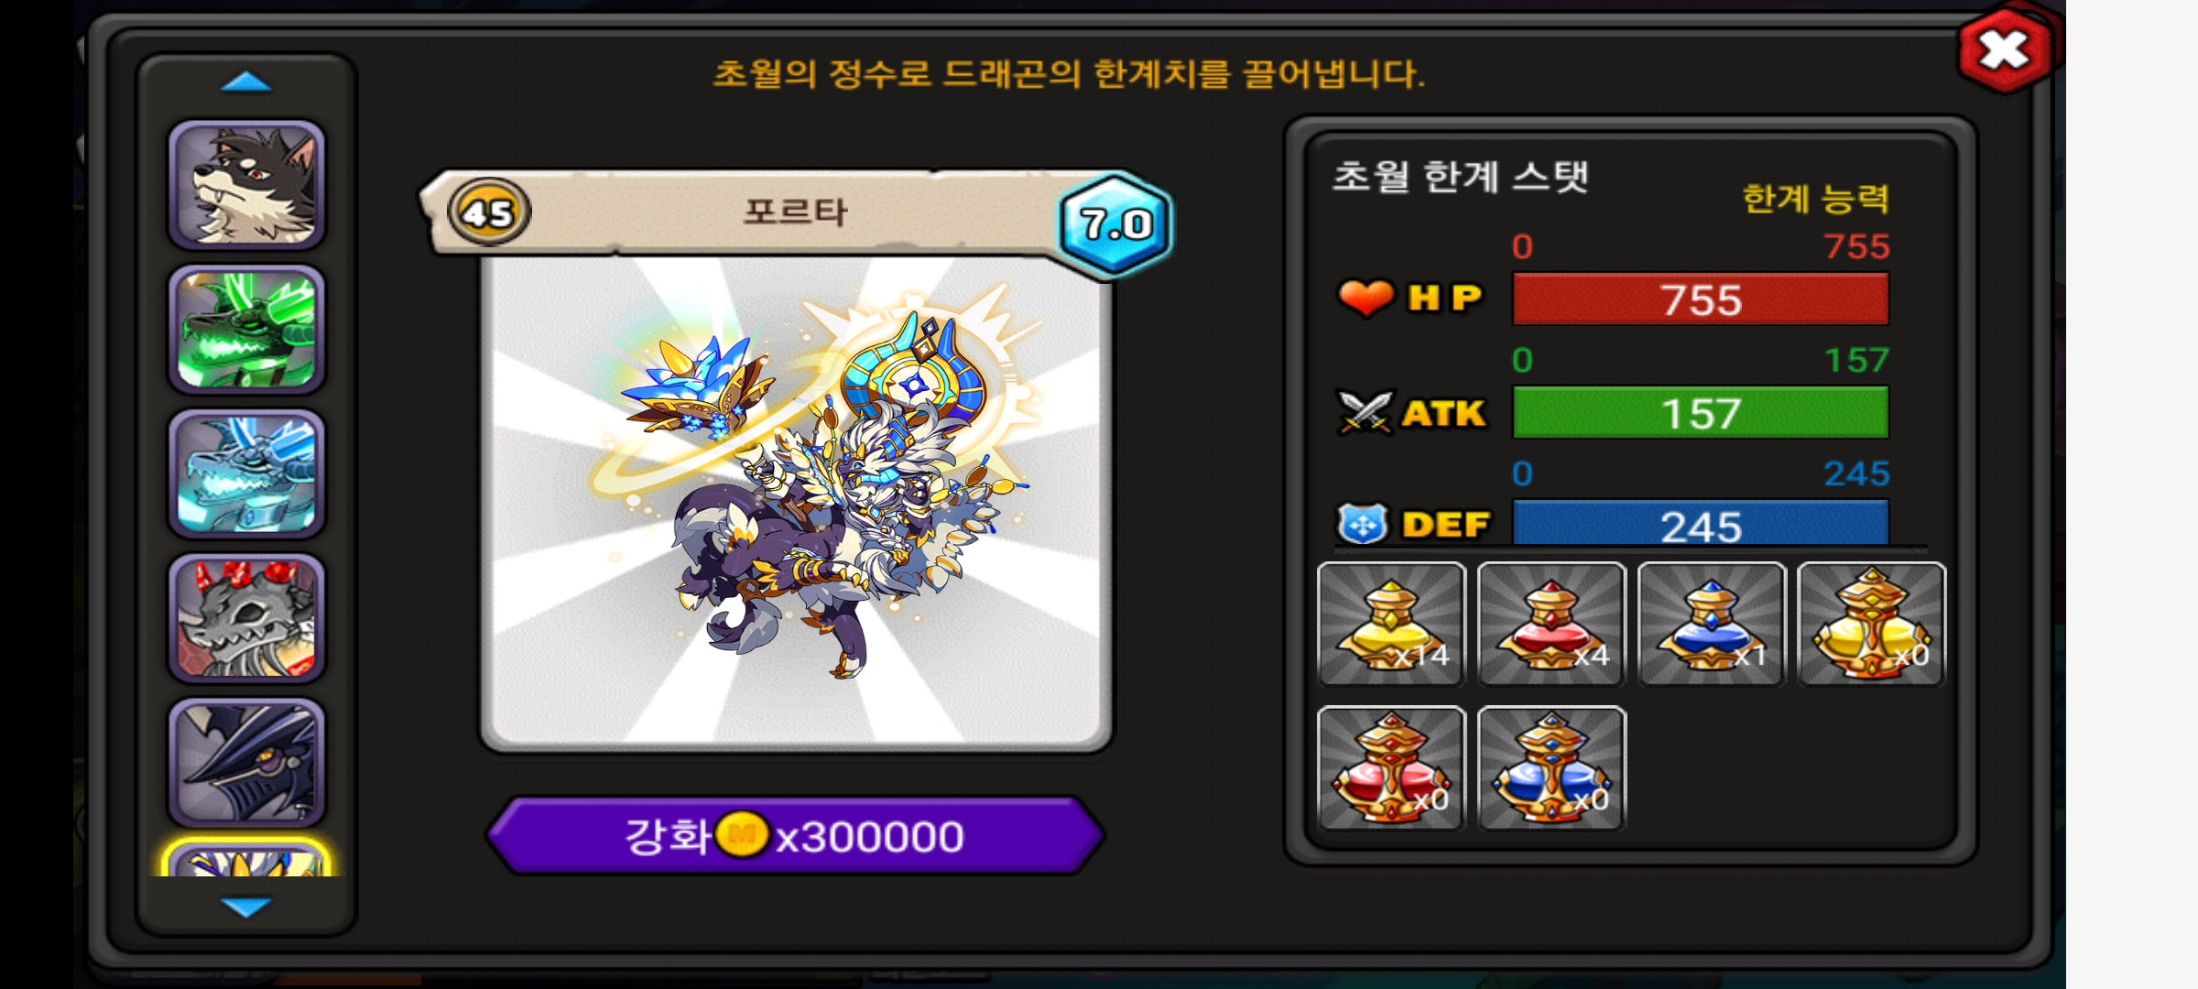The width and height of the screenshot is (2198, 989).
Task: Select the large blue essence potion x0
Action: 1551,768
